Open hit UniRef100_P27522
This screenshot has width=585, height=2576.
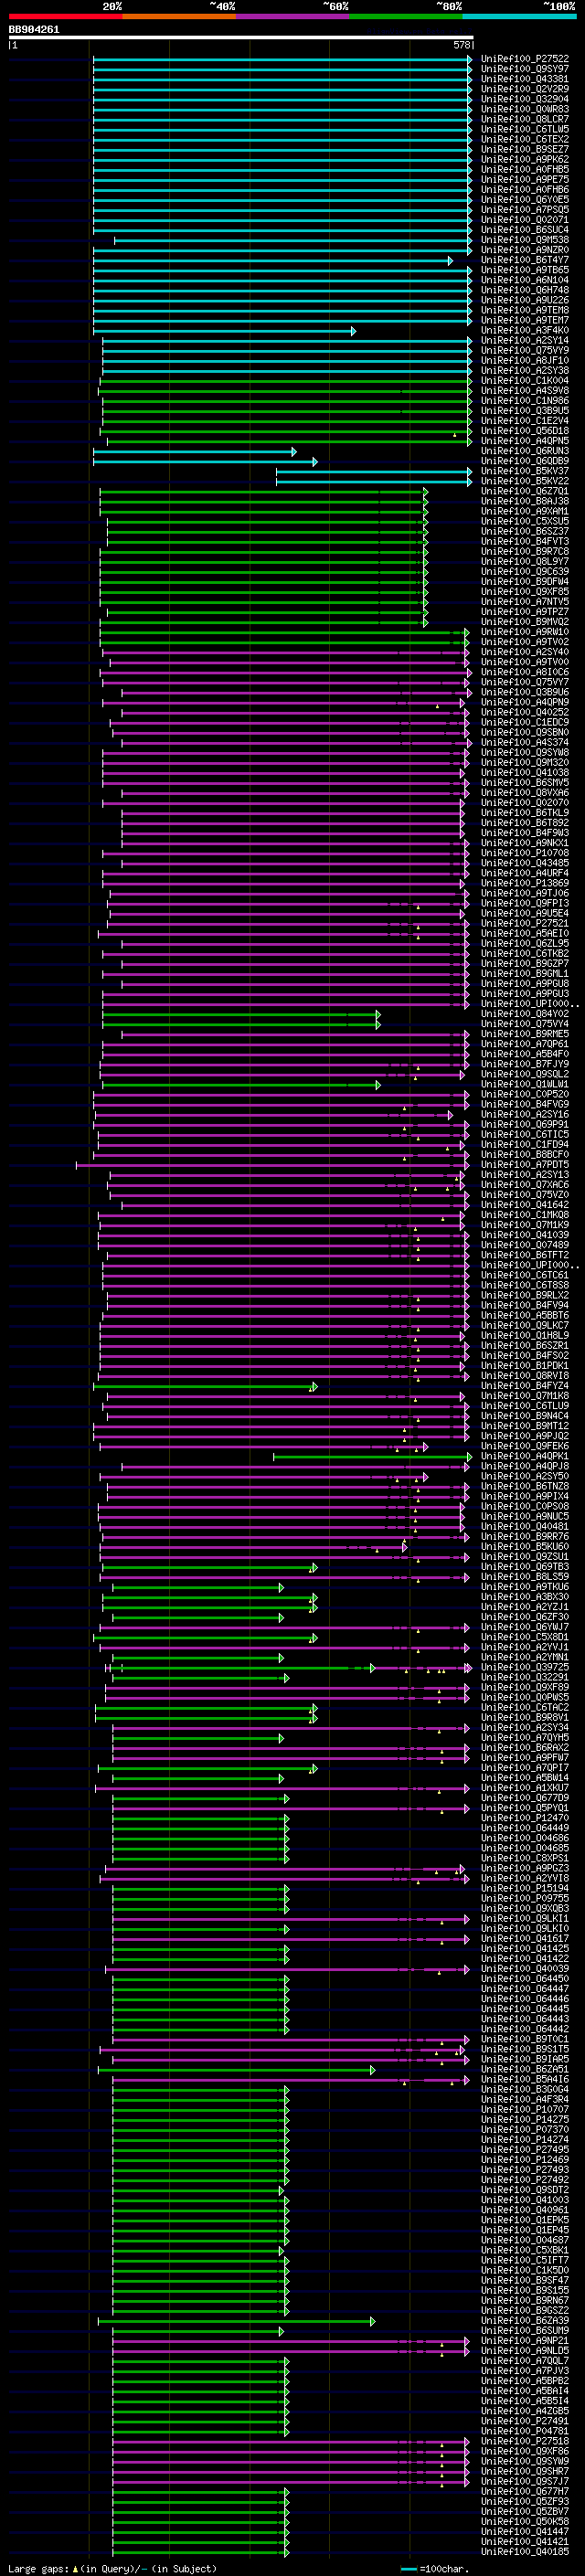pyautogui.click(x=525, y=59)
